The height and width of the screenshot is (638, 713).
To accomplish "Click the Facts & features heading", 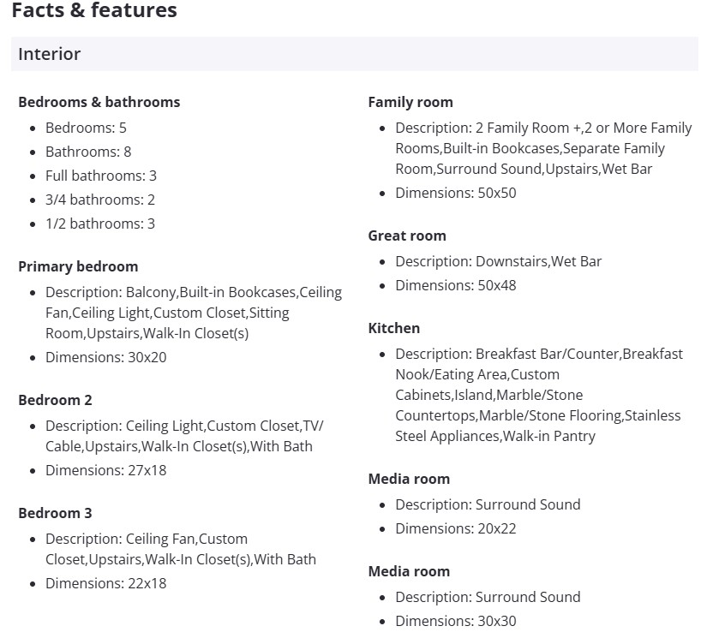I will pos(94,11).
